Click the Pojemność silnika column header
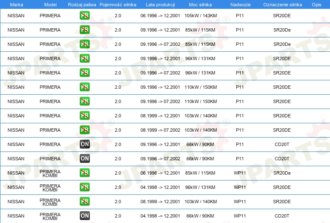330x223 pixels. click(x=118, y=5)
